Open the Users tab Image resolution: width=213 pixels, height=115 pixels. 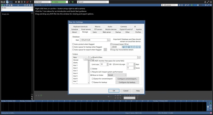(95, 32)
